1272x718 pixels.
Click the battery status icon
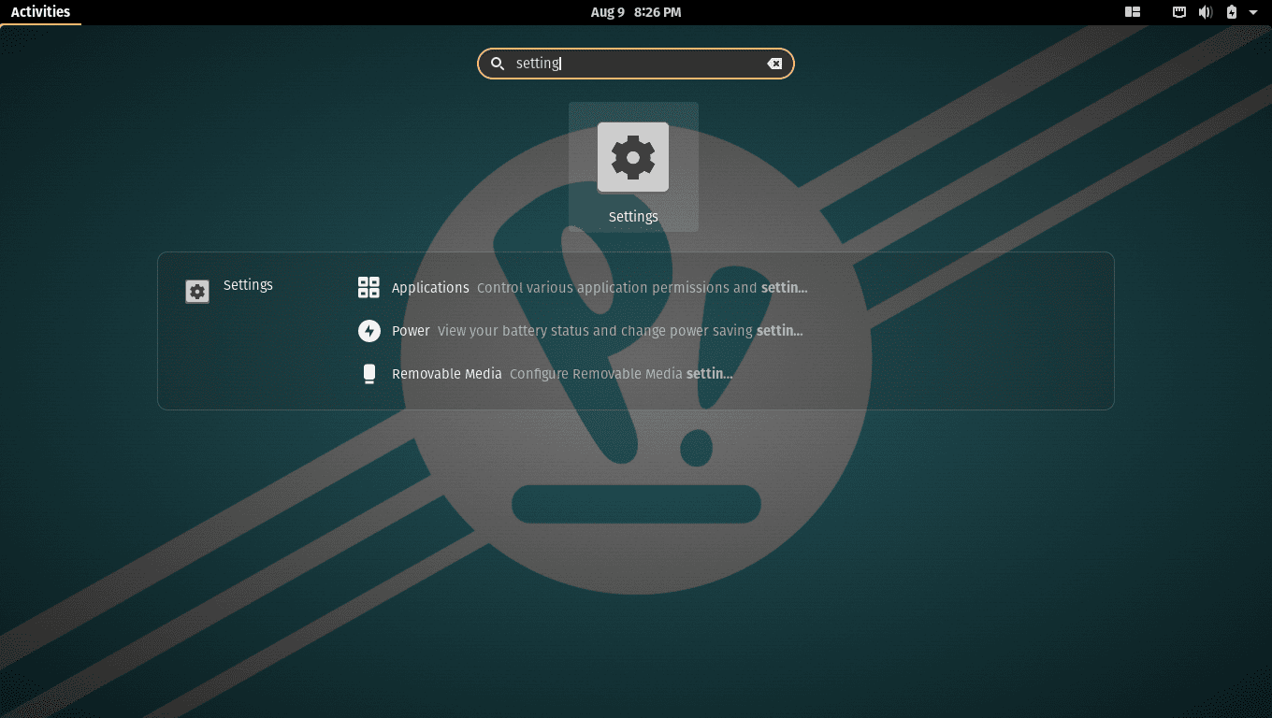[1232, 12]
